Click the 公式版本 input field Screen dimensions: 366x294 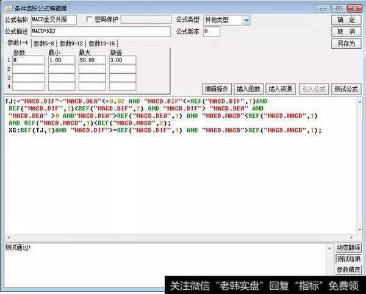click(x=212, y=31)
